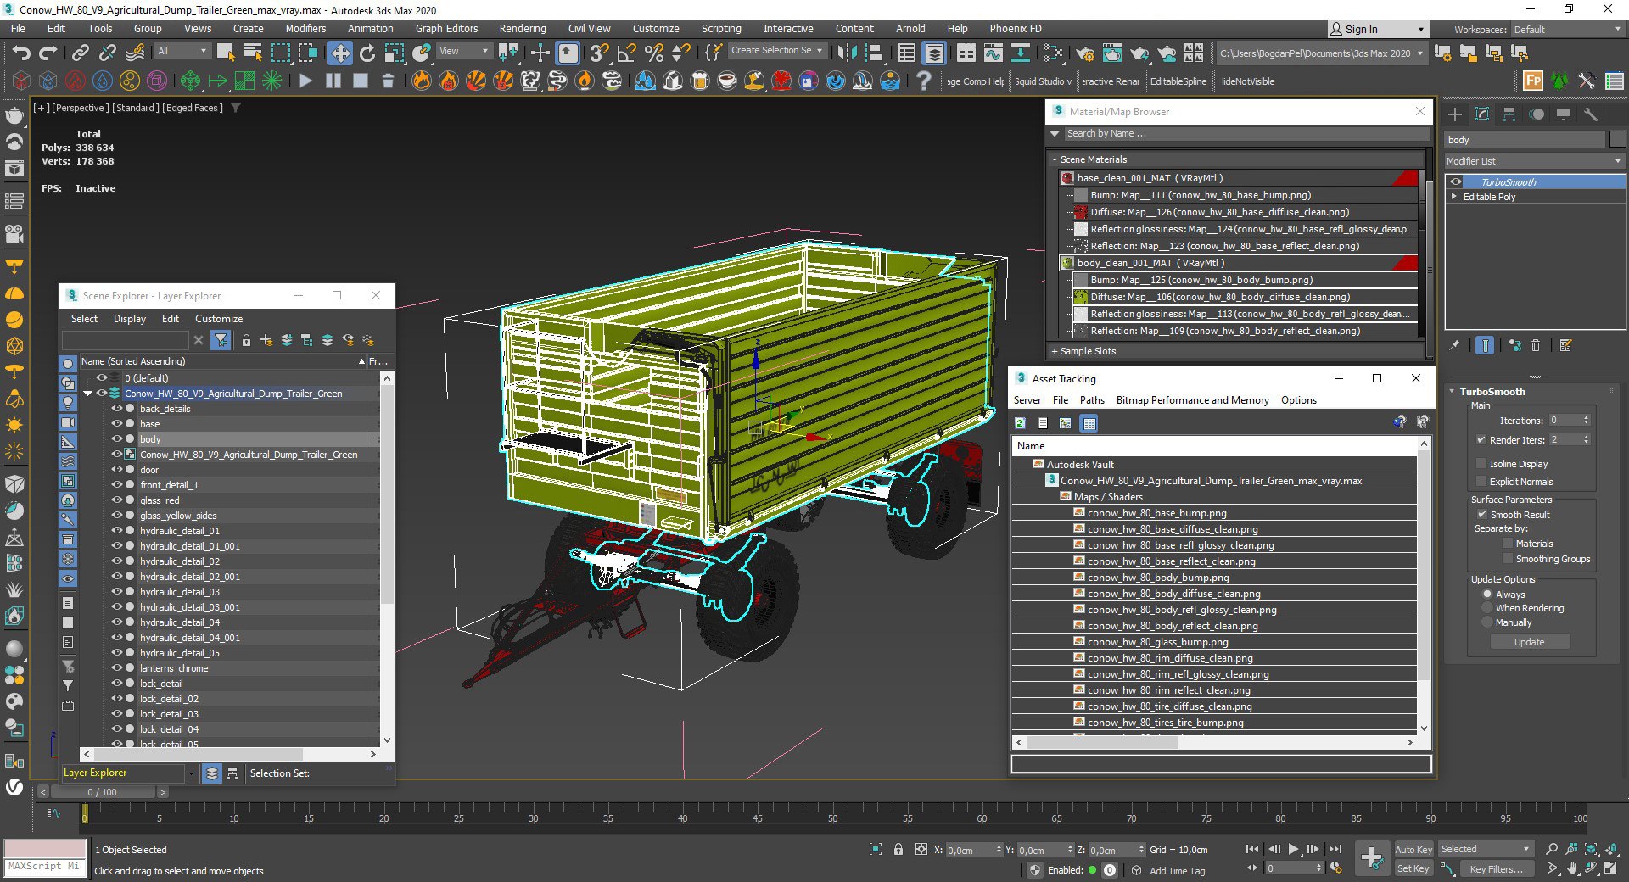Image resolution: width=1629 pixels, height=882 pixels.
Task: Toggle Angle Snap icon
Action: [x=627, y=53]
